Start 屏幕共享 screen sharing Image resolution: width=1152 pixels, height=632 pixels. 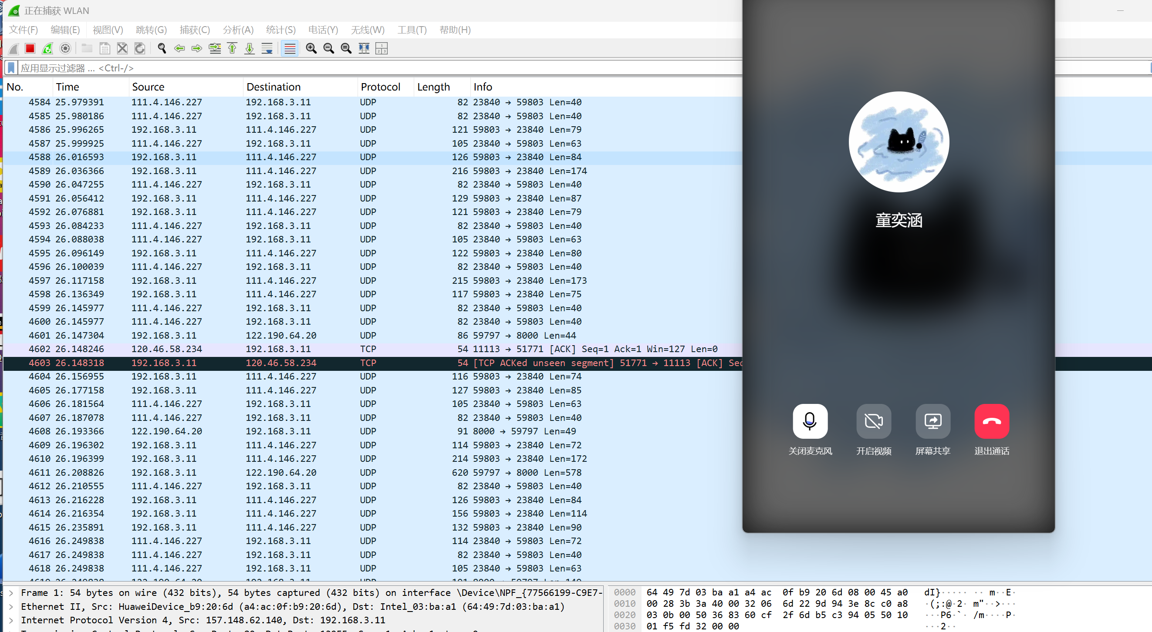coord(932,421)
